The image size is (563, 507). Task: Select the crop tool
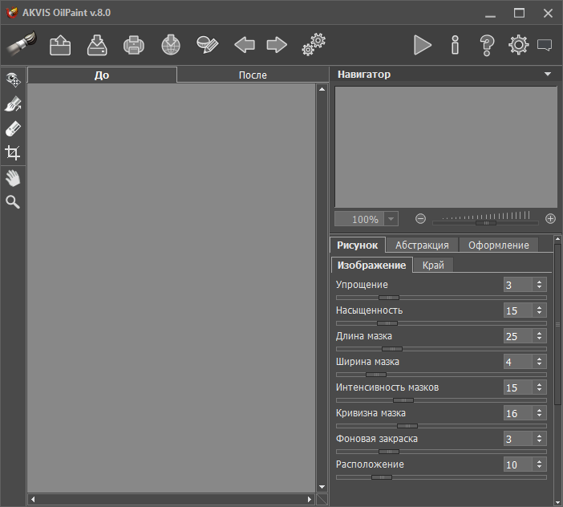click(13, 152)
